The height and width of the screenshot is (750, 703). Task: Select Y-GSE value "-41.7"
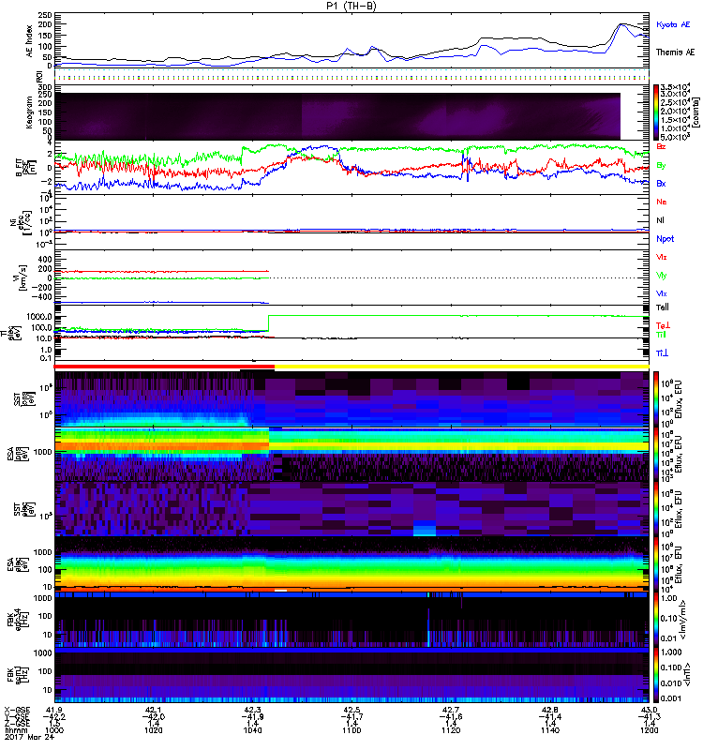351,717
